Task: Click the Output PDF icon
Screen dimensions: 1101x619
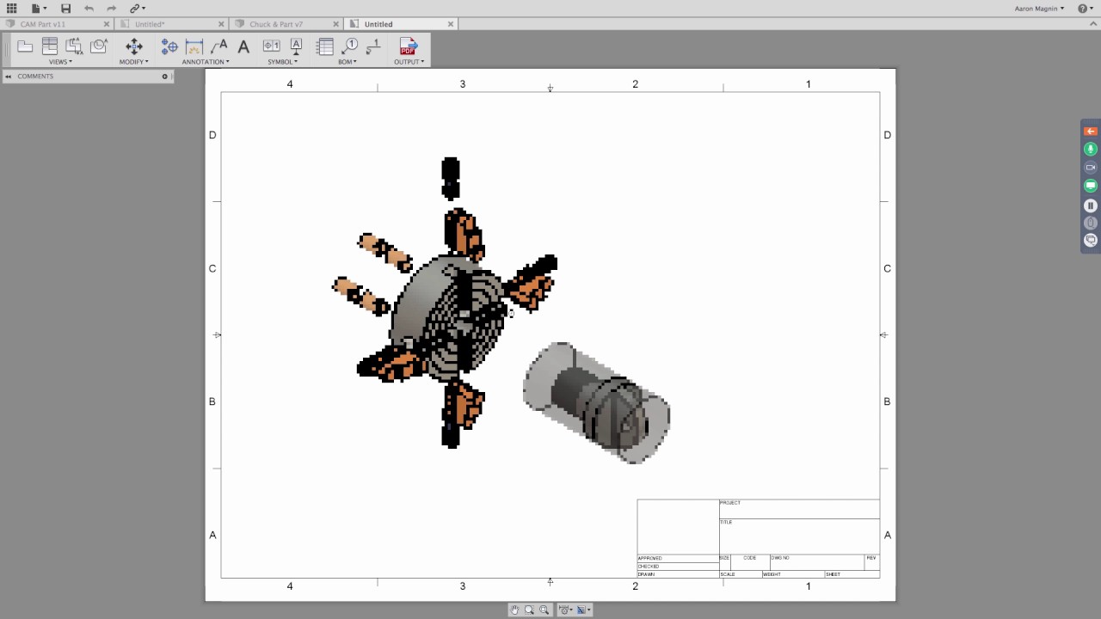Action: [408, 46]
